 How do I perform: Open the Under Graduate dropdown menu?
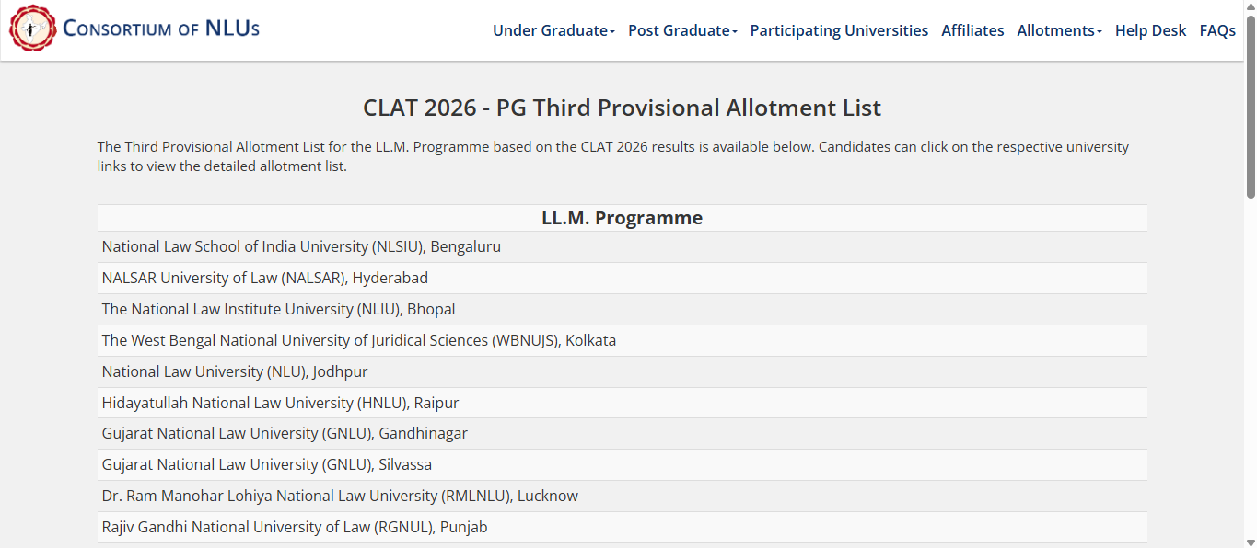(x=552, y=30)
